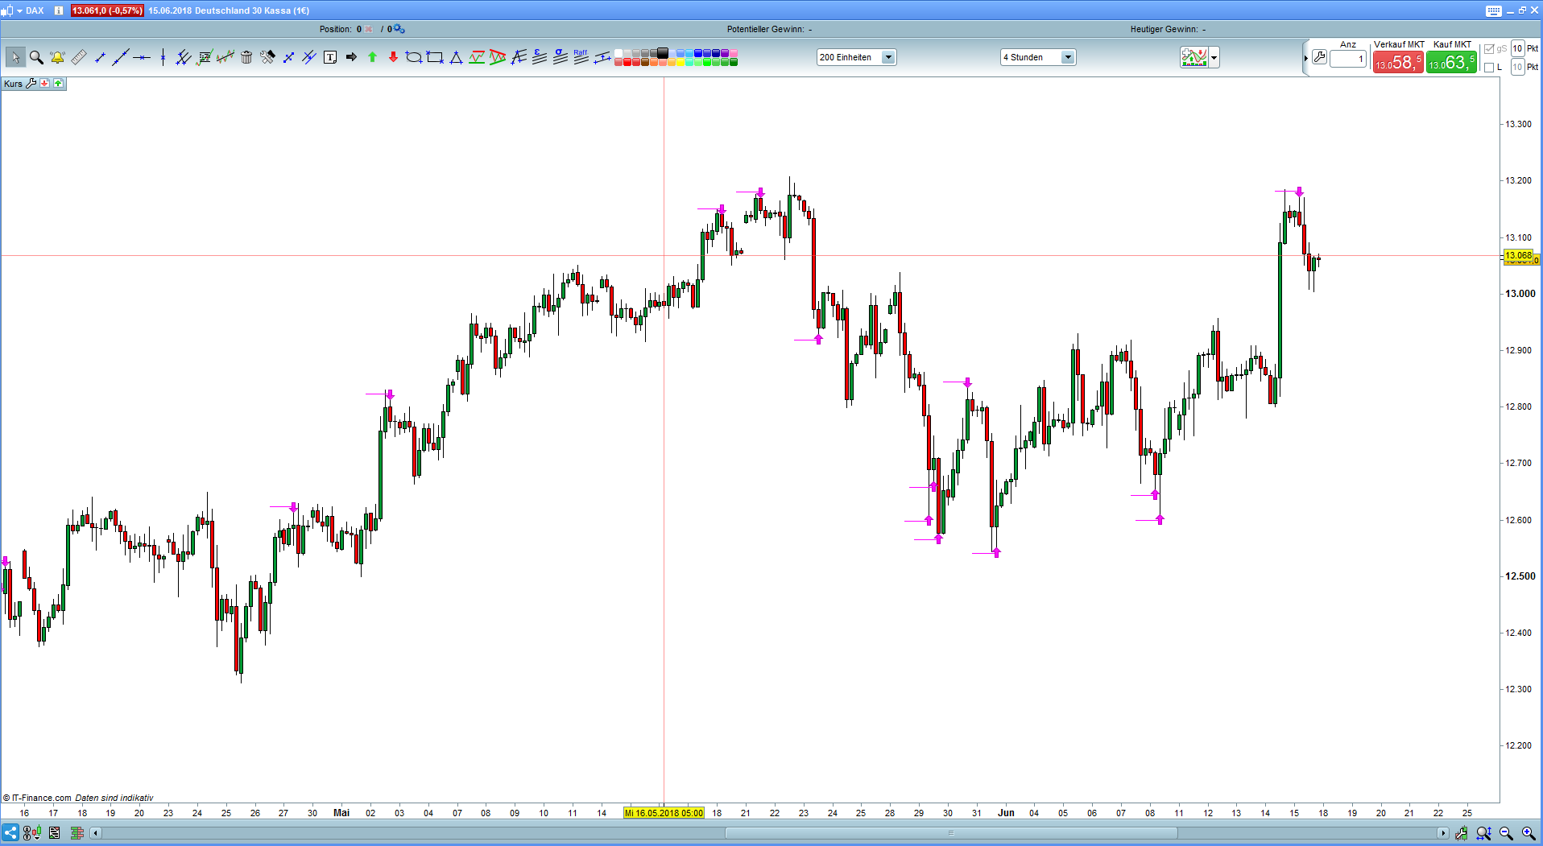This screenshot has width=1543, height=846.
Task: Open the alarm bell alert tool
Action: coord(57,57)
